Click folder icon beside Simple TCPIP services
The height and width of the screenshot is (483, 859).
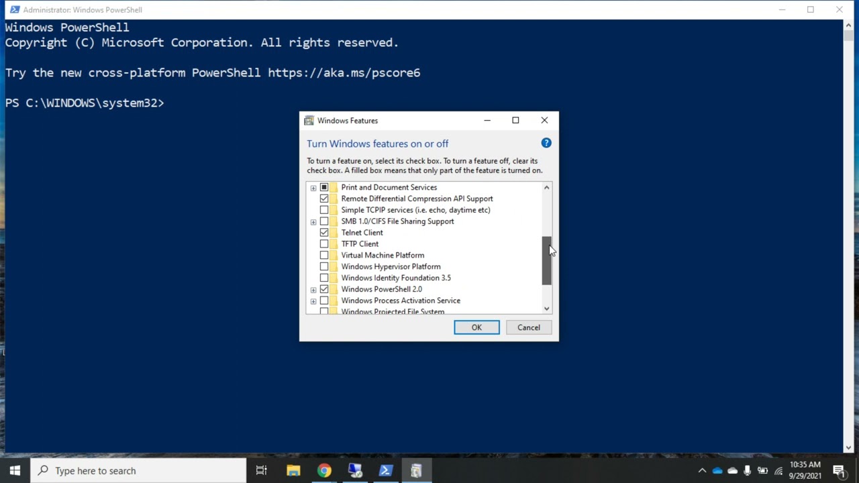point(334,210)
